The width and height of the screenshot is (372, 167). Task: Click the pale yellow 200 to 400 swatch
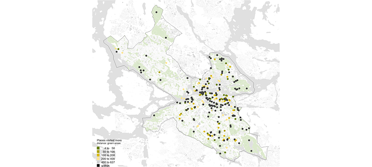coord(98,159)
